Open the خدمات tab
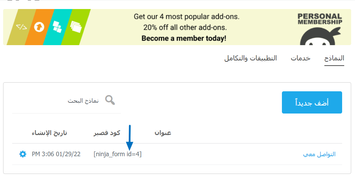The width and height of the screenshot is (355, 176). (x=300, y=58)
